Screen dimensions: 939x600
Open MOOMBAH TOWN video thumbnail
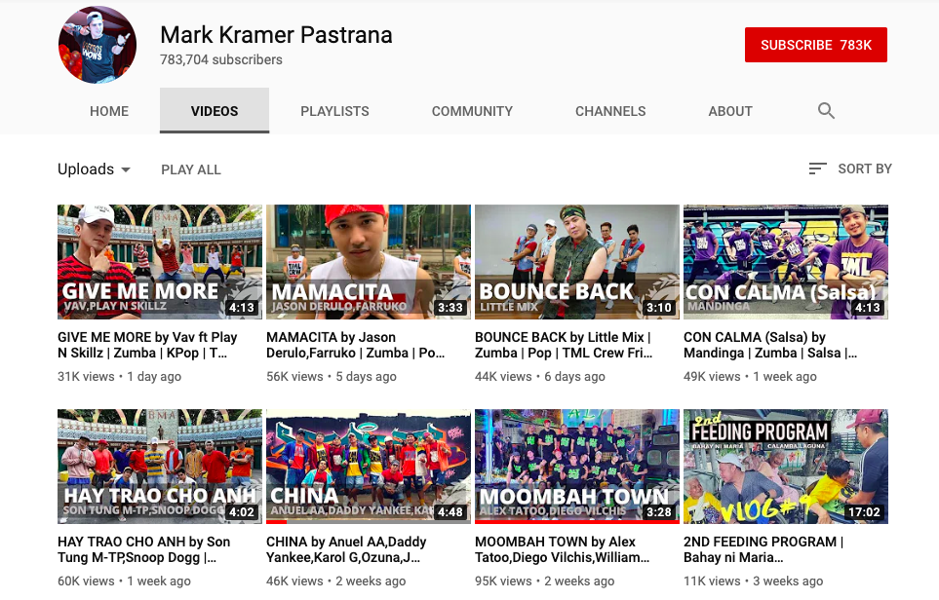pyautogui.click(x=577, y=467)
